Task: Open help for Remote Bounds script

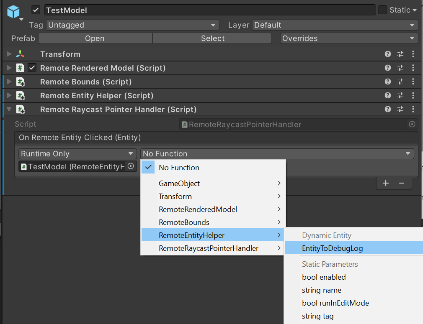Action: click(x=388, y=82)
